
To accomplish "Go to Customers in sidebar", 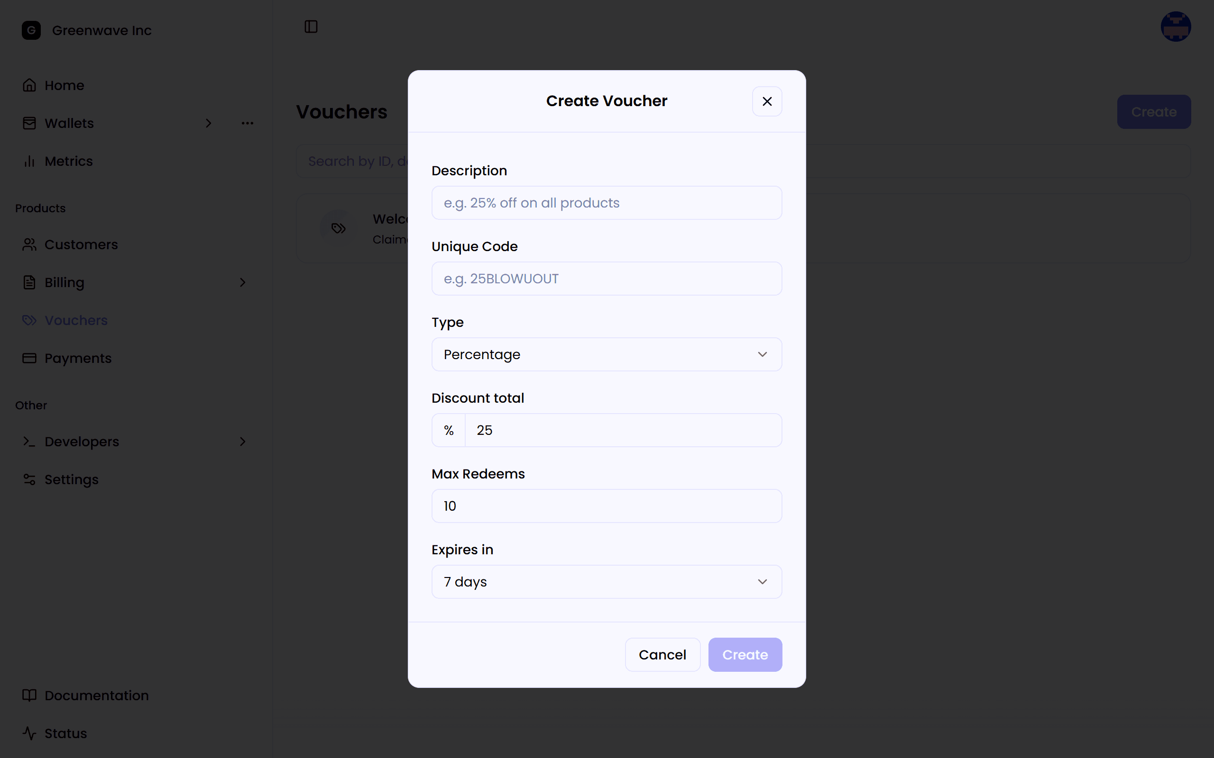I will (81, 244).
